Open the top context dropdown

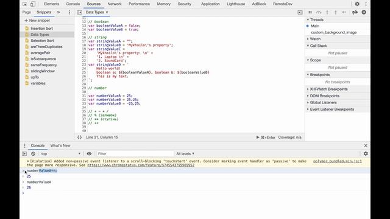pos(61,154)
